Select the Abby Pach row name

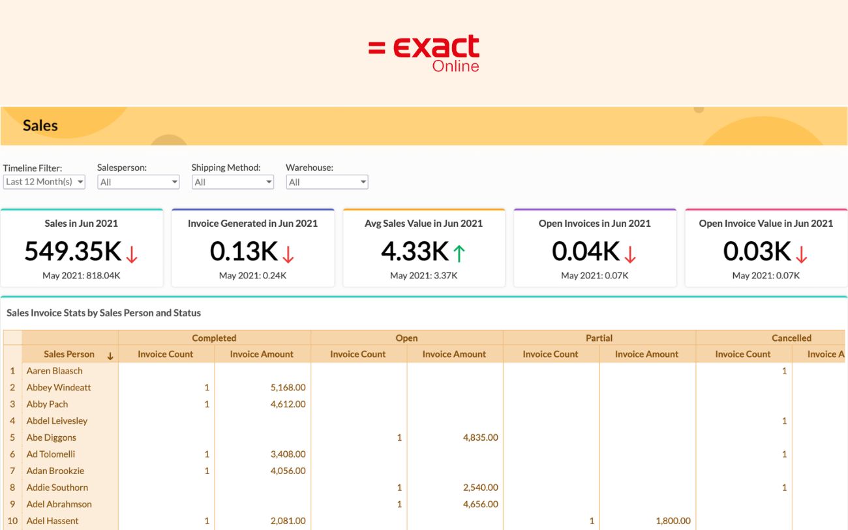(x=47, y=404)
